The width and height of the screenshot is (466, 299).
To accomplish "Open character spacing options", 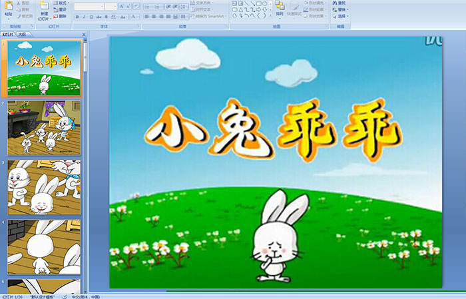I will point(114,17).
